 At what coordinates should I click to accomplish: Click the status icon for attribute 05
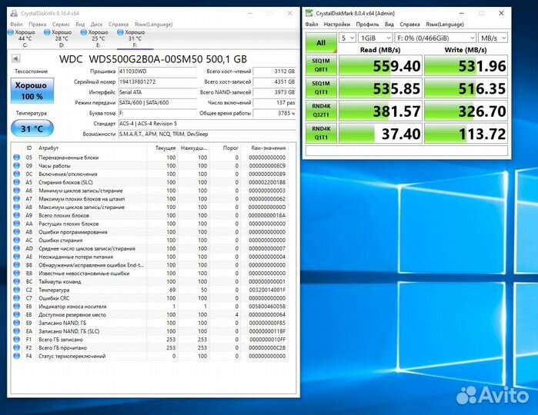coord(16,158)
